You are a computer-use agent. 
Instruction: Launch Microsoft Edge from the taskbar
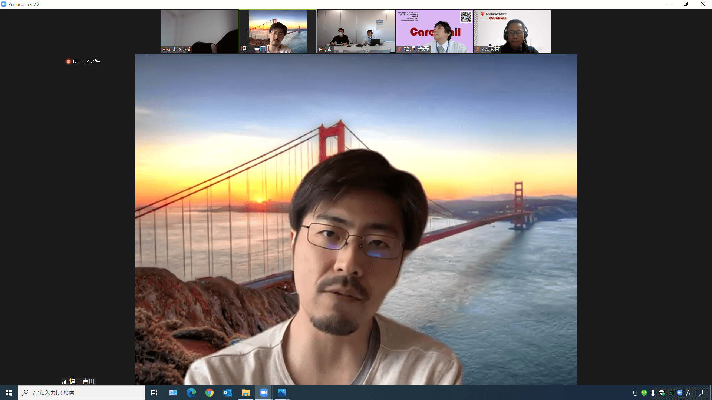pyautogui.click(x=191, y=393)
